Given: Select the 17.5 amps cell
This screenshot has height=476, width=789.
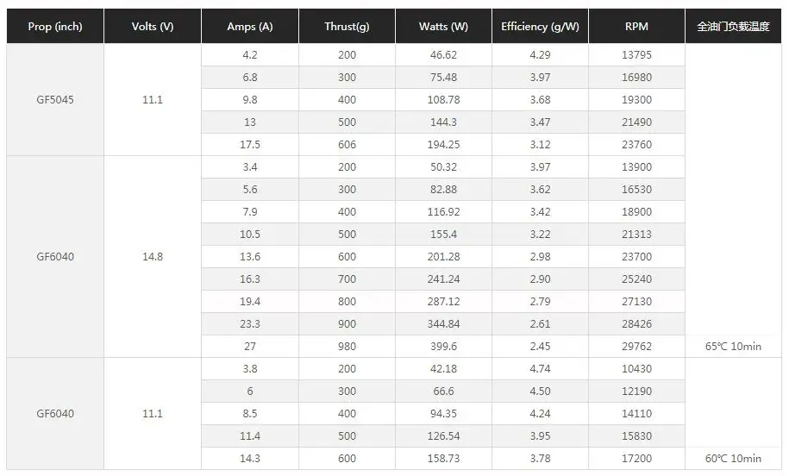Looking at the screenshot, I should [x=250, y=144].
